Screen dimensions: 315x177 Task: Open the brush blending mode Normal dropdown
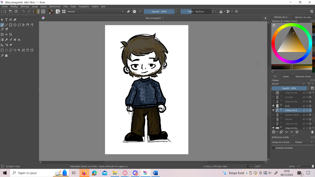tap(95, 11)
